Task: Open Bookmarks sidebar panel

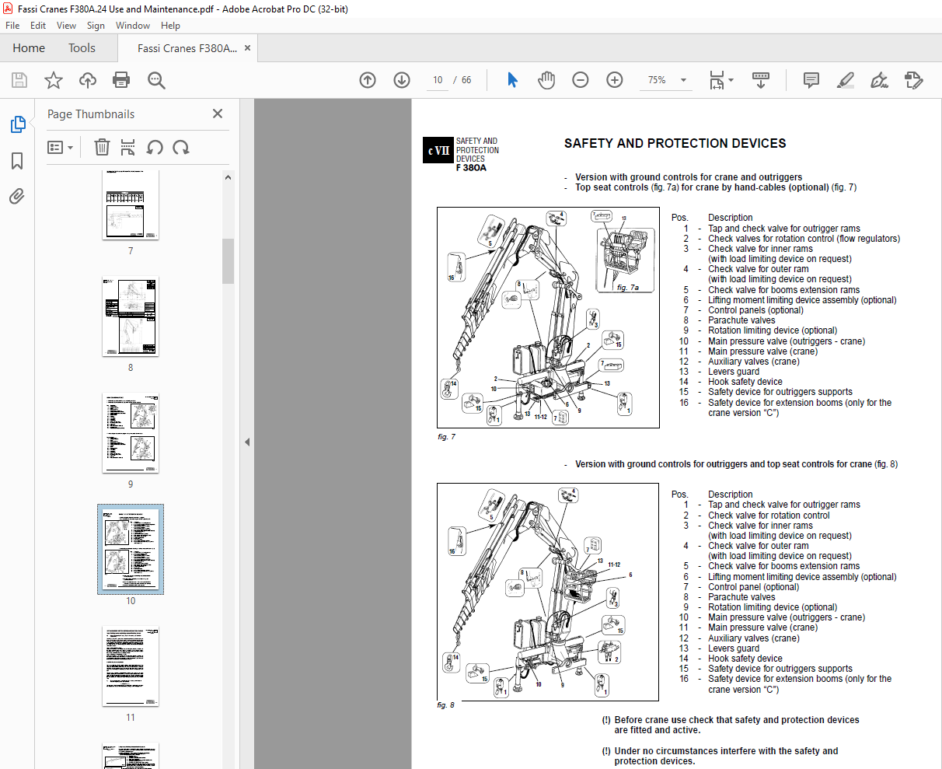Action: [17, 161]
